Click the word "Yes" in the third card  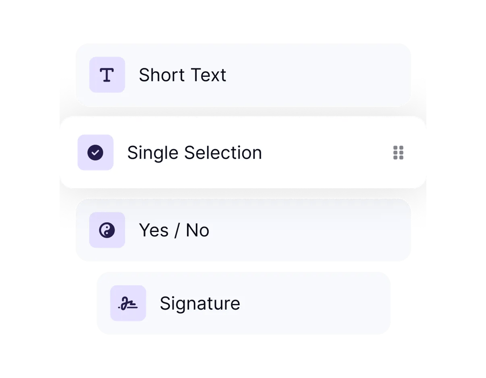154,230
